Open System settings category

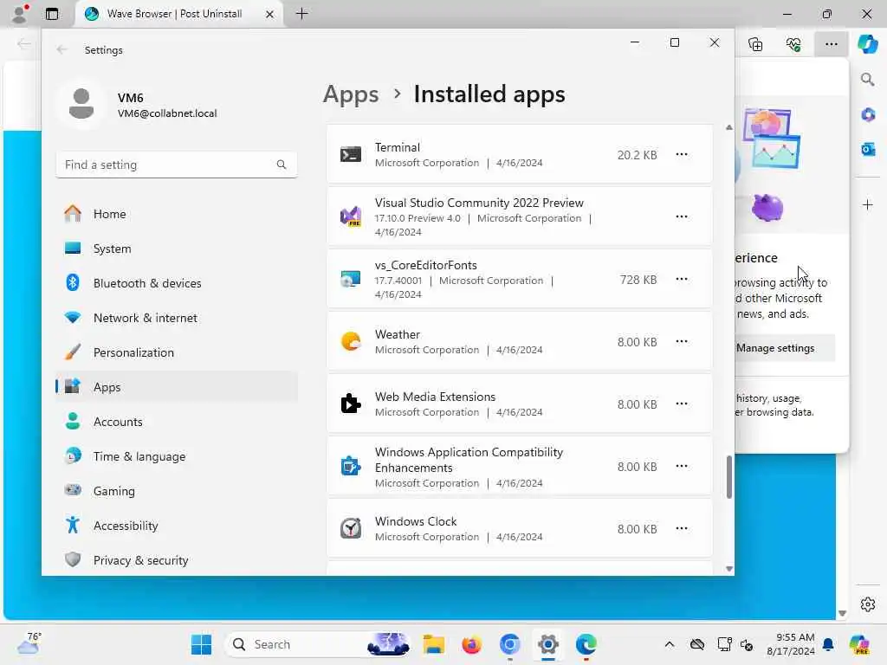pos(177,249)
